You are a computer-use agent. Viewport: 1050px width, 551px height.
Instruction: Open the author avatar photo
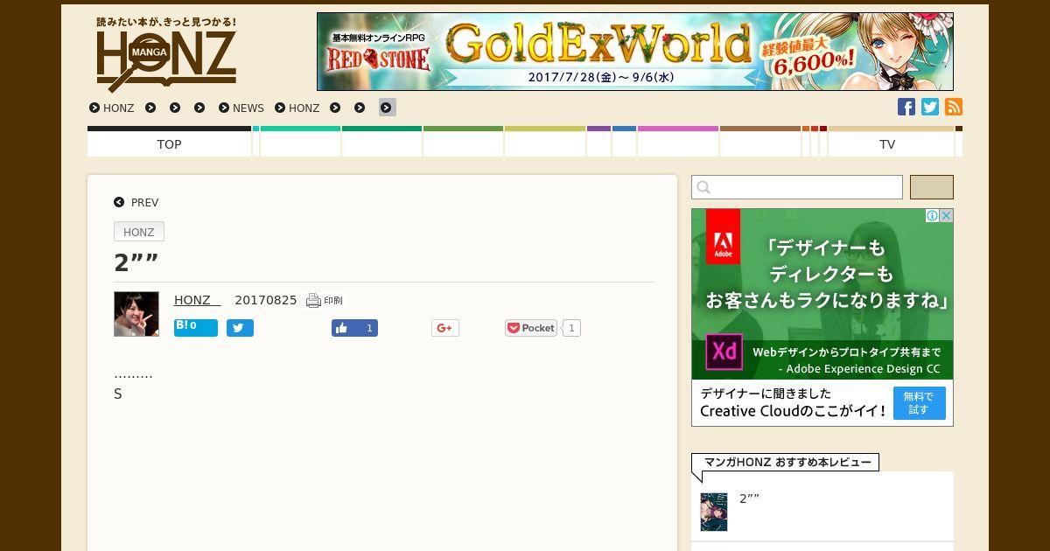[x=136, y=314]
